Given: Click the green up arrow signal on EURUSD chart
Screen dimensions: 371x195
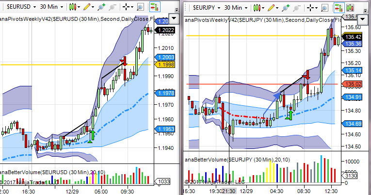Looking at the screenshot, I should tap(93, 135).
